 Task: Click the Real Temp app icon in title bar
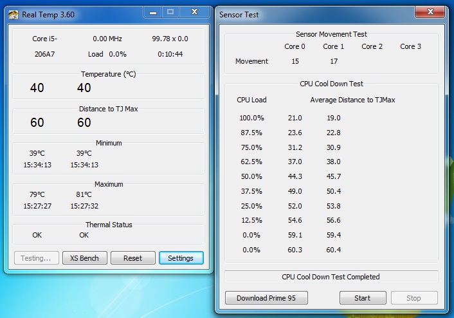pyautogui.click(x=13, y=15)
